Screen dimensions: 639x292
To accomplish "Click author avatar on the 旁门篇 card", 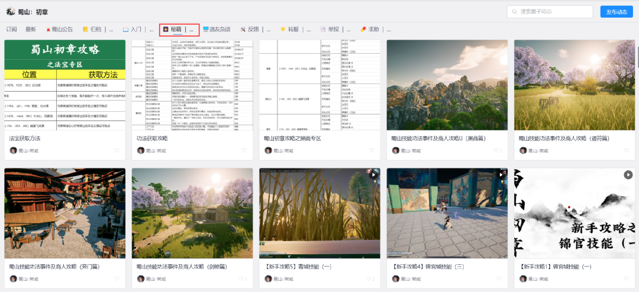I will (13, 279).
